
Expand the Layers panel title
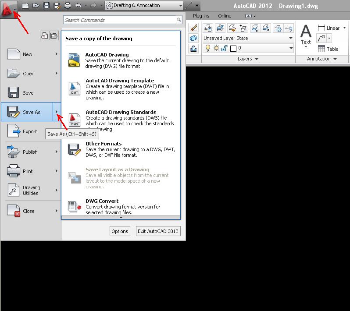248,59
